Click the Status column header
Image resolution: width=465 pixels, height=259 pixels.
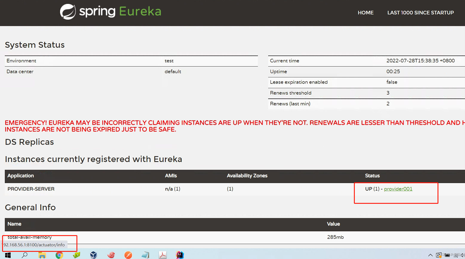372,176
